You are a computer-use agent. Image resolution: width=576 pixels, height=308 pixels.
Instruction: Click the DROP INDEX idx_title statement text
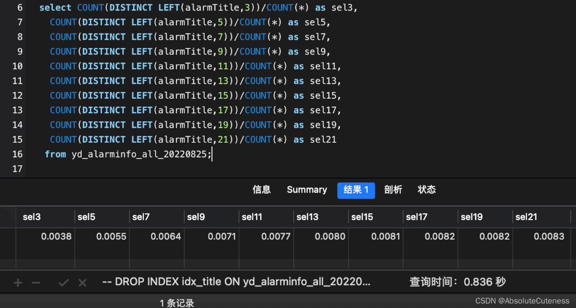pos(236,282)
